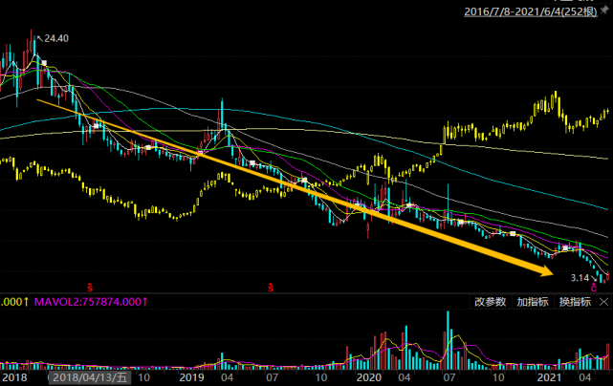Open the 2016/7/8-2021/6/4(252根) date range link
Viewport: 613px width, 386px height.
(x=531, y=11)
